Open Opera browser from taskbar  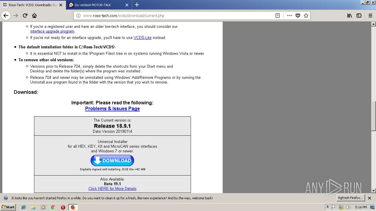pyautogui.click(x=63, y=207)
